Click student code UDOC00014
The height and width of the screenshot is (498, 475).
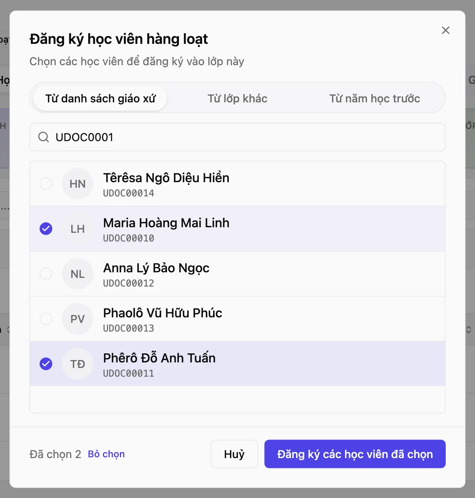point(129,193)
